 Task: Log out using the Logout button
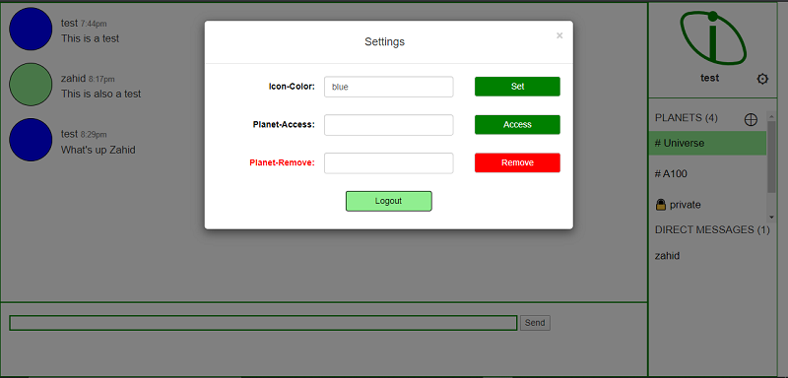point(388,201)
